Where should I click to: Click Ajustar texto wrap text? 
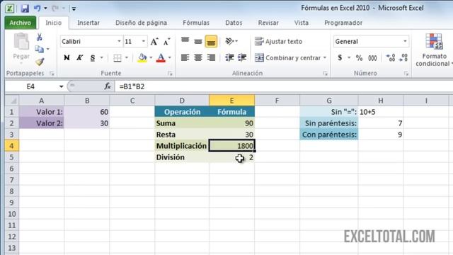(x=278, y=41)
